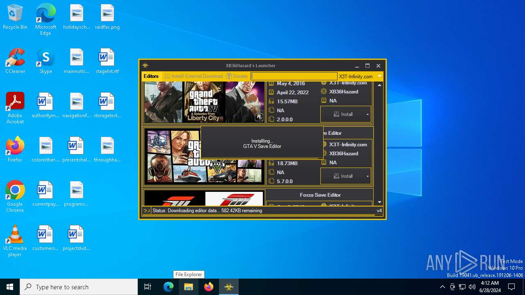Open Task View on the taskbar
The width and height of the screenshot is (525, 295).
point(148,287)
